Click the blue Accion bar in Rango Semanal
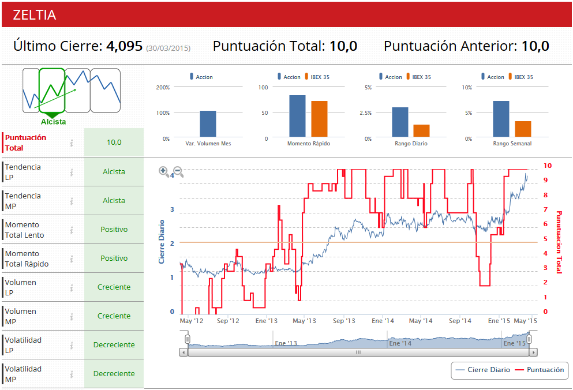The image size is (573, 390). (x=501, y=119)
